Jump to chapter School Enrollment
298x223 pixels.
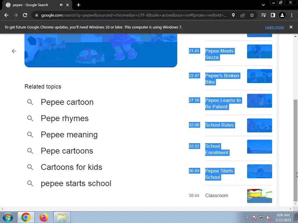[217, 150]
